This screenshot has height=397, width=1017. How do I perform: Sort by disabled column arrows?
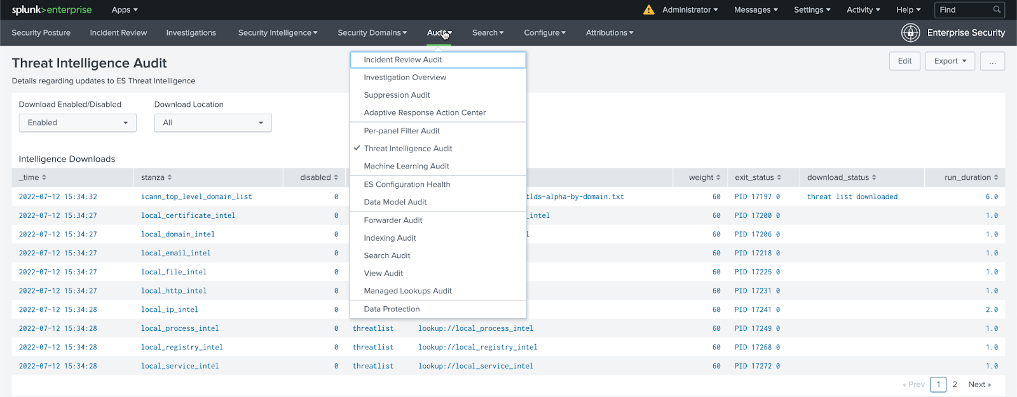click(x=336, y=178)
